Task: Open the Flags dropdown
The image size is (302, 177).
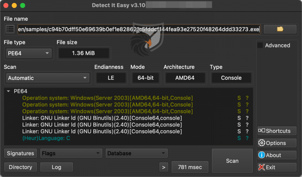Action: pyautogui.click(x=71, y=153)
